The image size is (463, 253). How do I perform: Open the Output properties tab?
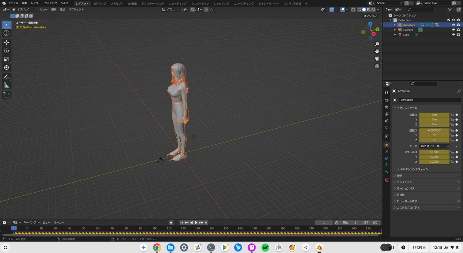387,107
